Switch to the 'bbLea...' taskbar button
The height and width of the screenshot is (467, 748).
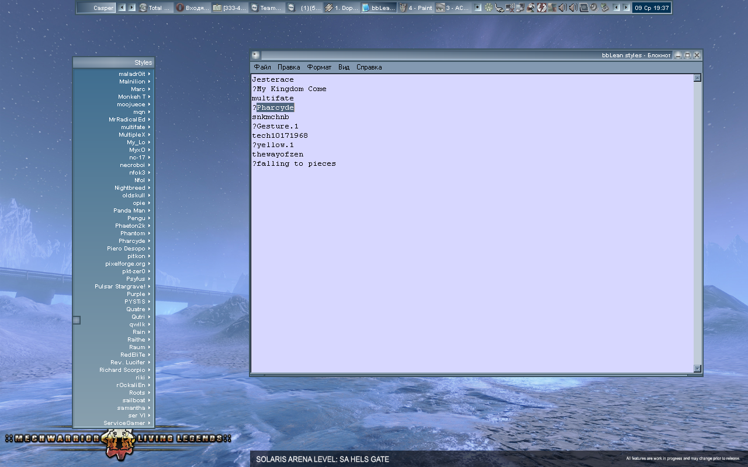coord(379,8)
